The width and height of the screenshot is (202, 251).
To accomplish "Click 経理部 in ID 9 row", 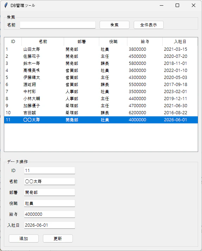I will [x=72, y=106].
